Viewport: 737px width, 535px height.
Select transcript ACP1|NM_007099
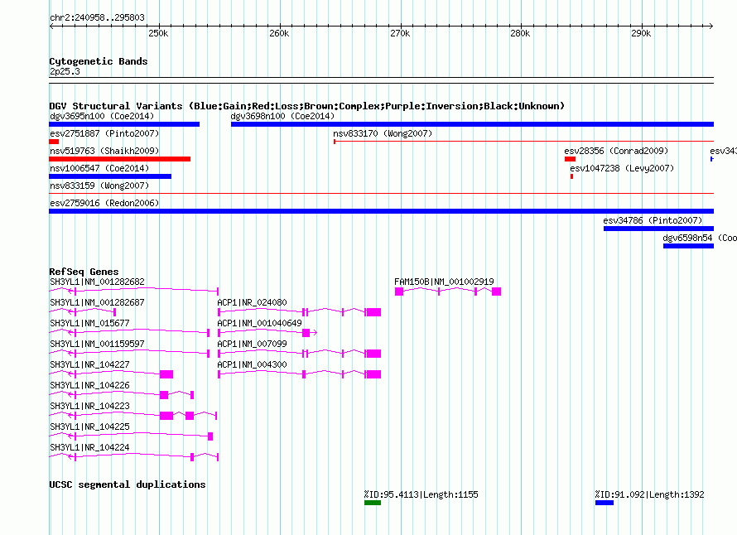252,344
